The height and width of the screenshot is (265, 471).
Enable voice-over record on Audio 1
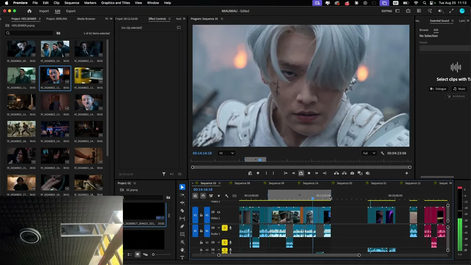(230, 228)
